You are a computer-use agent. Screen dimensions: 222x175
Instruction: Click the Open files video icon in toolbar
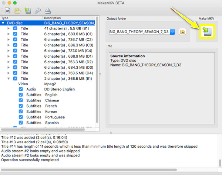(x=8, y=11)
